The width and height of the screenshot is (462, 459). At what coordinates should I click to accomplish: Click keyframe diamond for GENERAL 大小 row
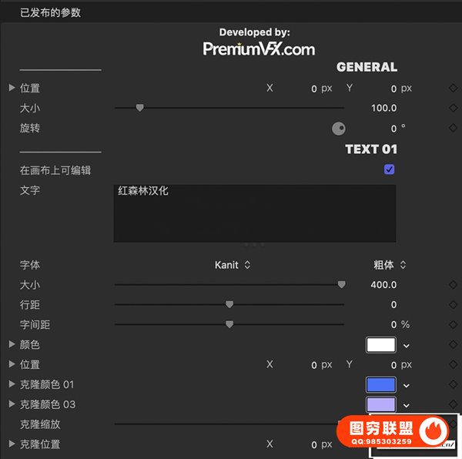pyautogui.click(x=453, y=109)
